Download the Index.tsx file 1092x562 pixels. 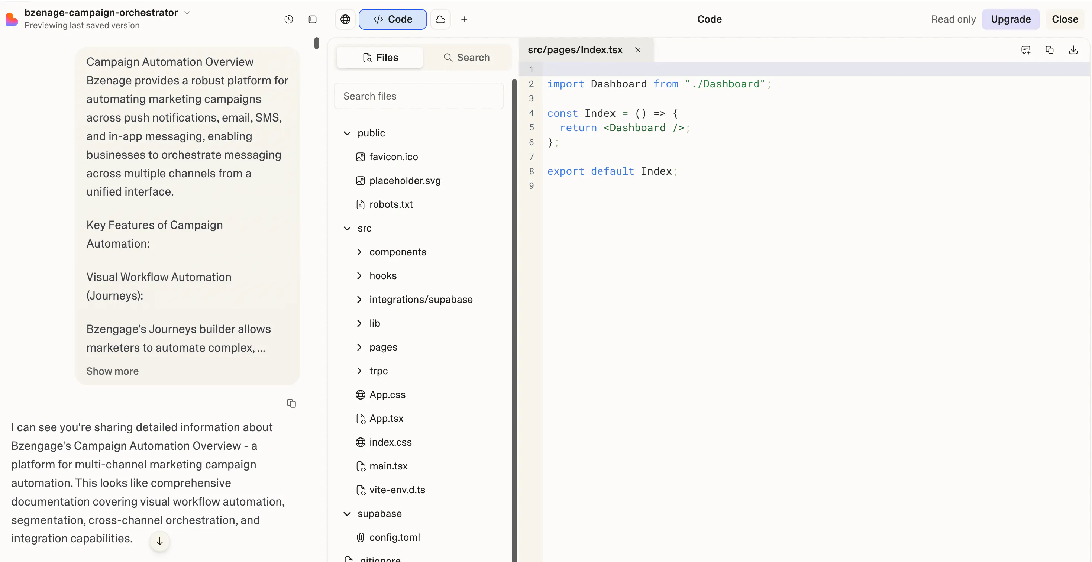[x=1073, y=50]
